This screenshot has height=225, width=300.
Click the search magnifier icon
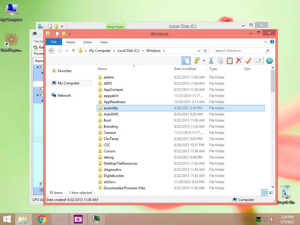click(x=267, y=51)
